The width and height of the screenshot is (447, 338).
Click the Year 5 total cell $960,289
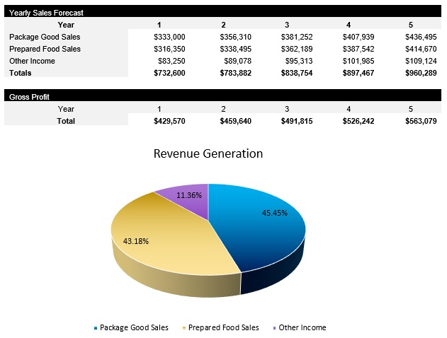(x=421, y=73)
